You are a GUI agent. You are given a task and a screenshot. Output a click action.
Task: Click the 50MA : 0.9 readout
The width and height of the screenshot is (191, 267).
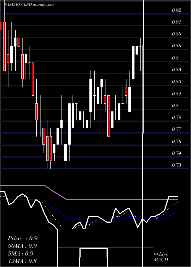[22, 246]
